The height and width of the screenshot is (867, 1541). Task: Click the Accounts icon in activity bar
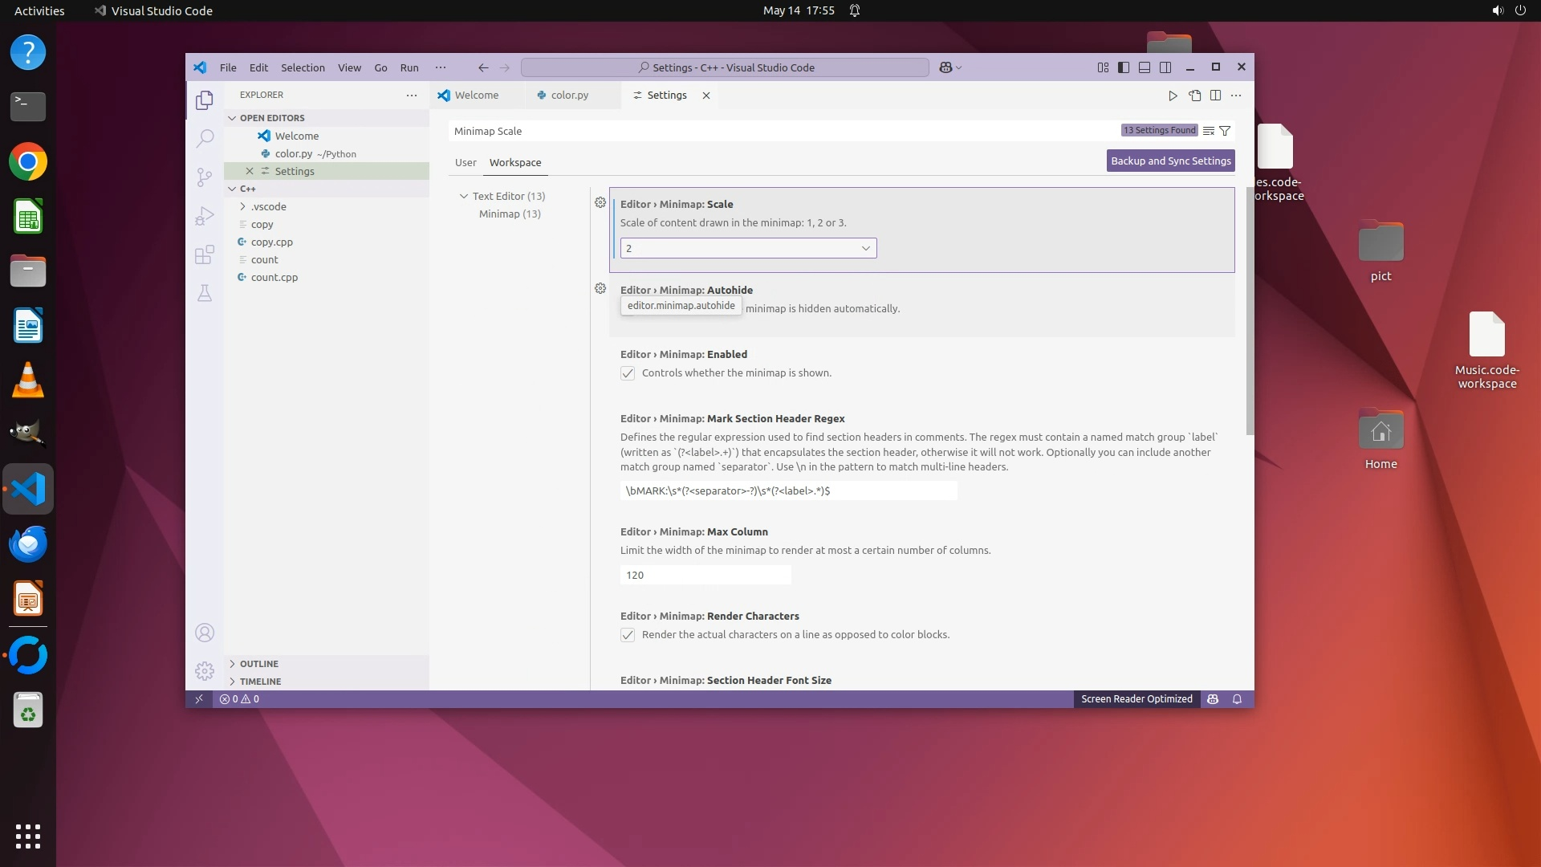tap(205, 633)
